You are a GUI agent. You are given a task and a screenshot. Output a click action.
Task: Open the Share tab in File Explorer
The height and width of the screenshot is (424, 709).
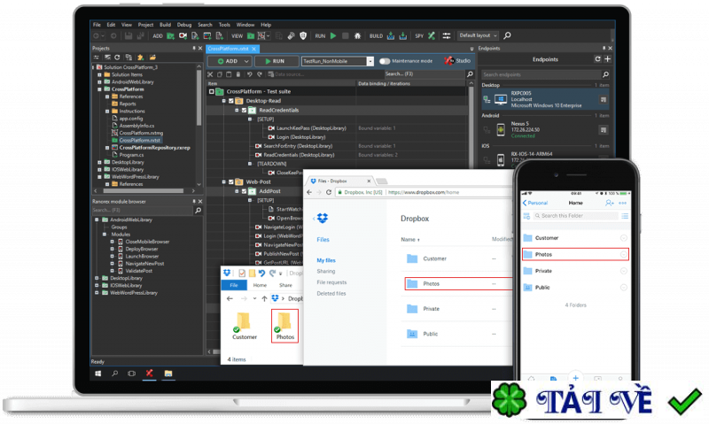[x=285, y=285]
